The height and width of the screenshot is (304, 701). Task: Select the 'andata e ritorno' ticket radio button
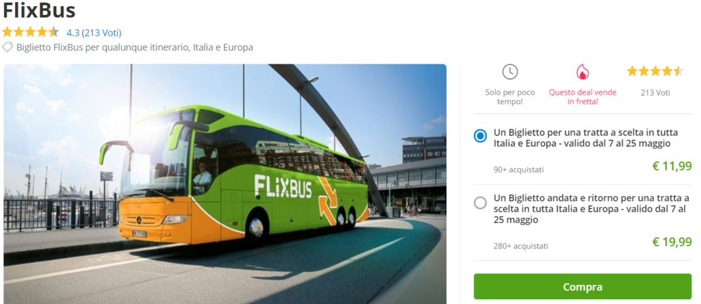click(481, 203)
